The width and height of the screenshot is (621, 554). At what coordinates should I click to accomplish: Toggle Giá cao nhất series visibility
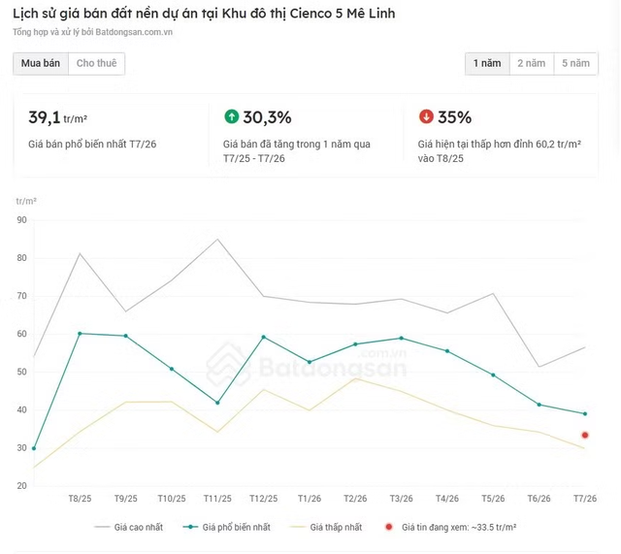[x=129, y=527]
